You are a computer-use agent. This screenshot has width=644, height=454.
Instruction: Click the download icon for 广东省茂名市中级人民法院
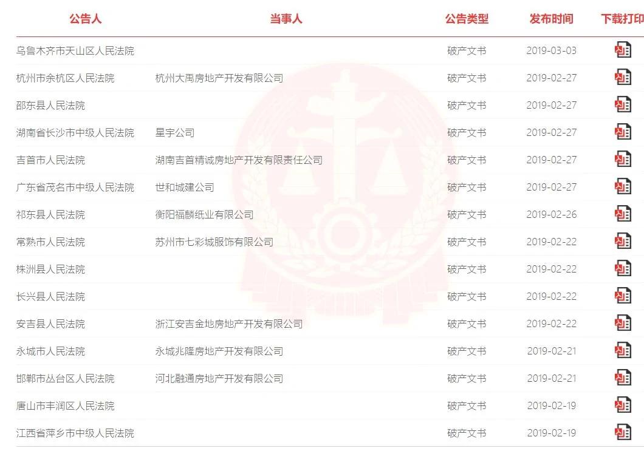click(623, 187)
